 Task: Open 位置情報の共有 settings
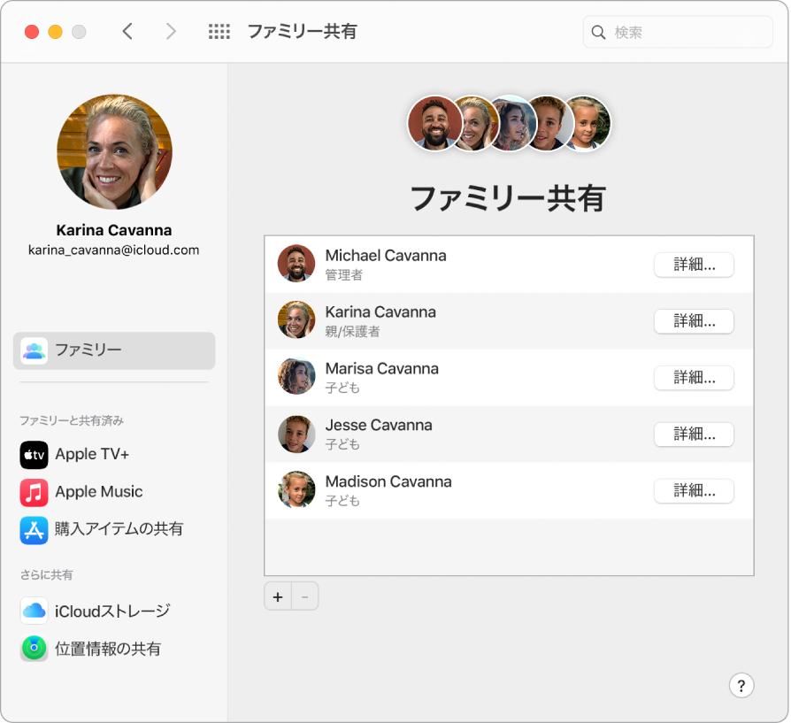click(108, 649)
